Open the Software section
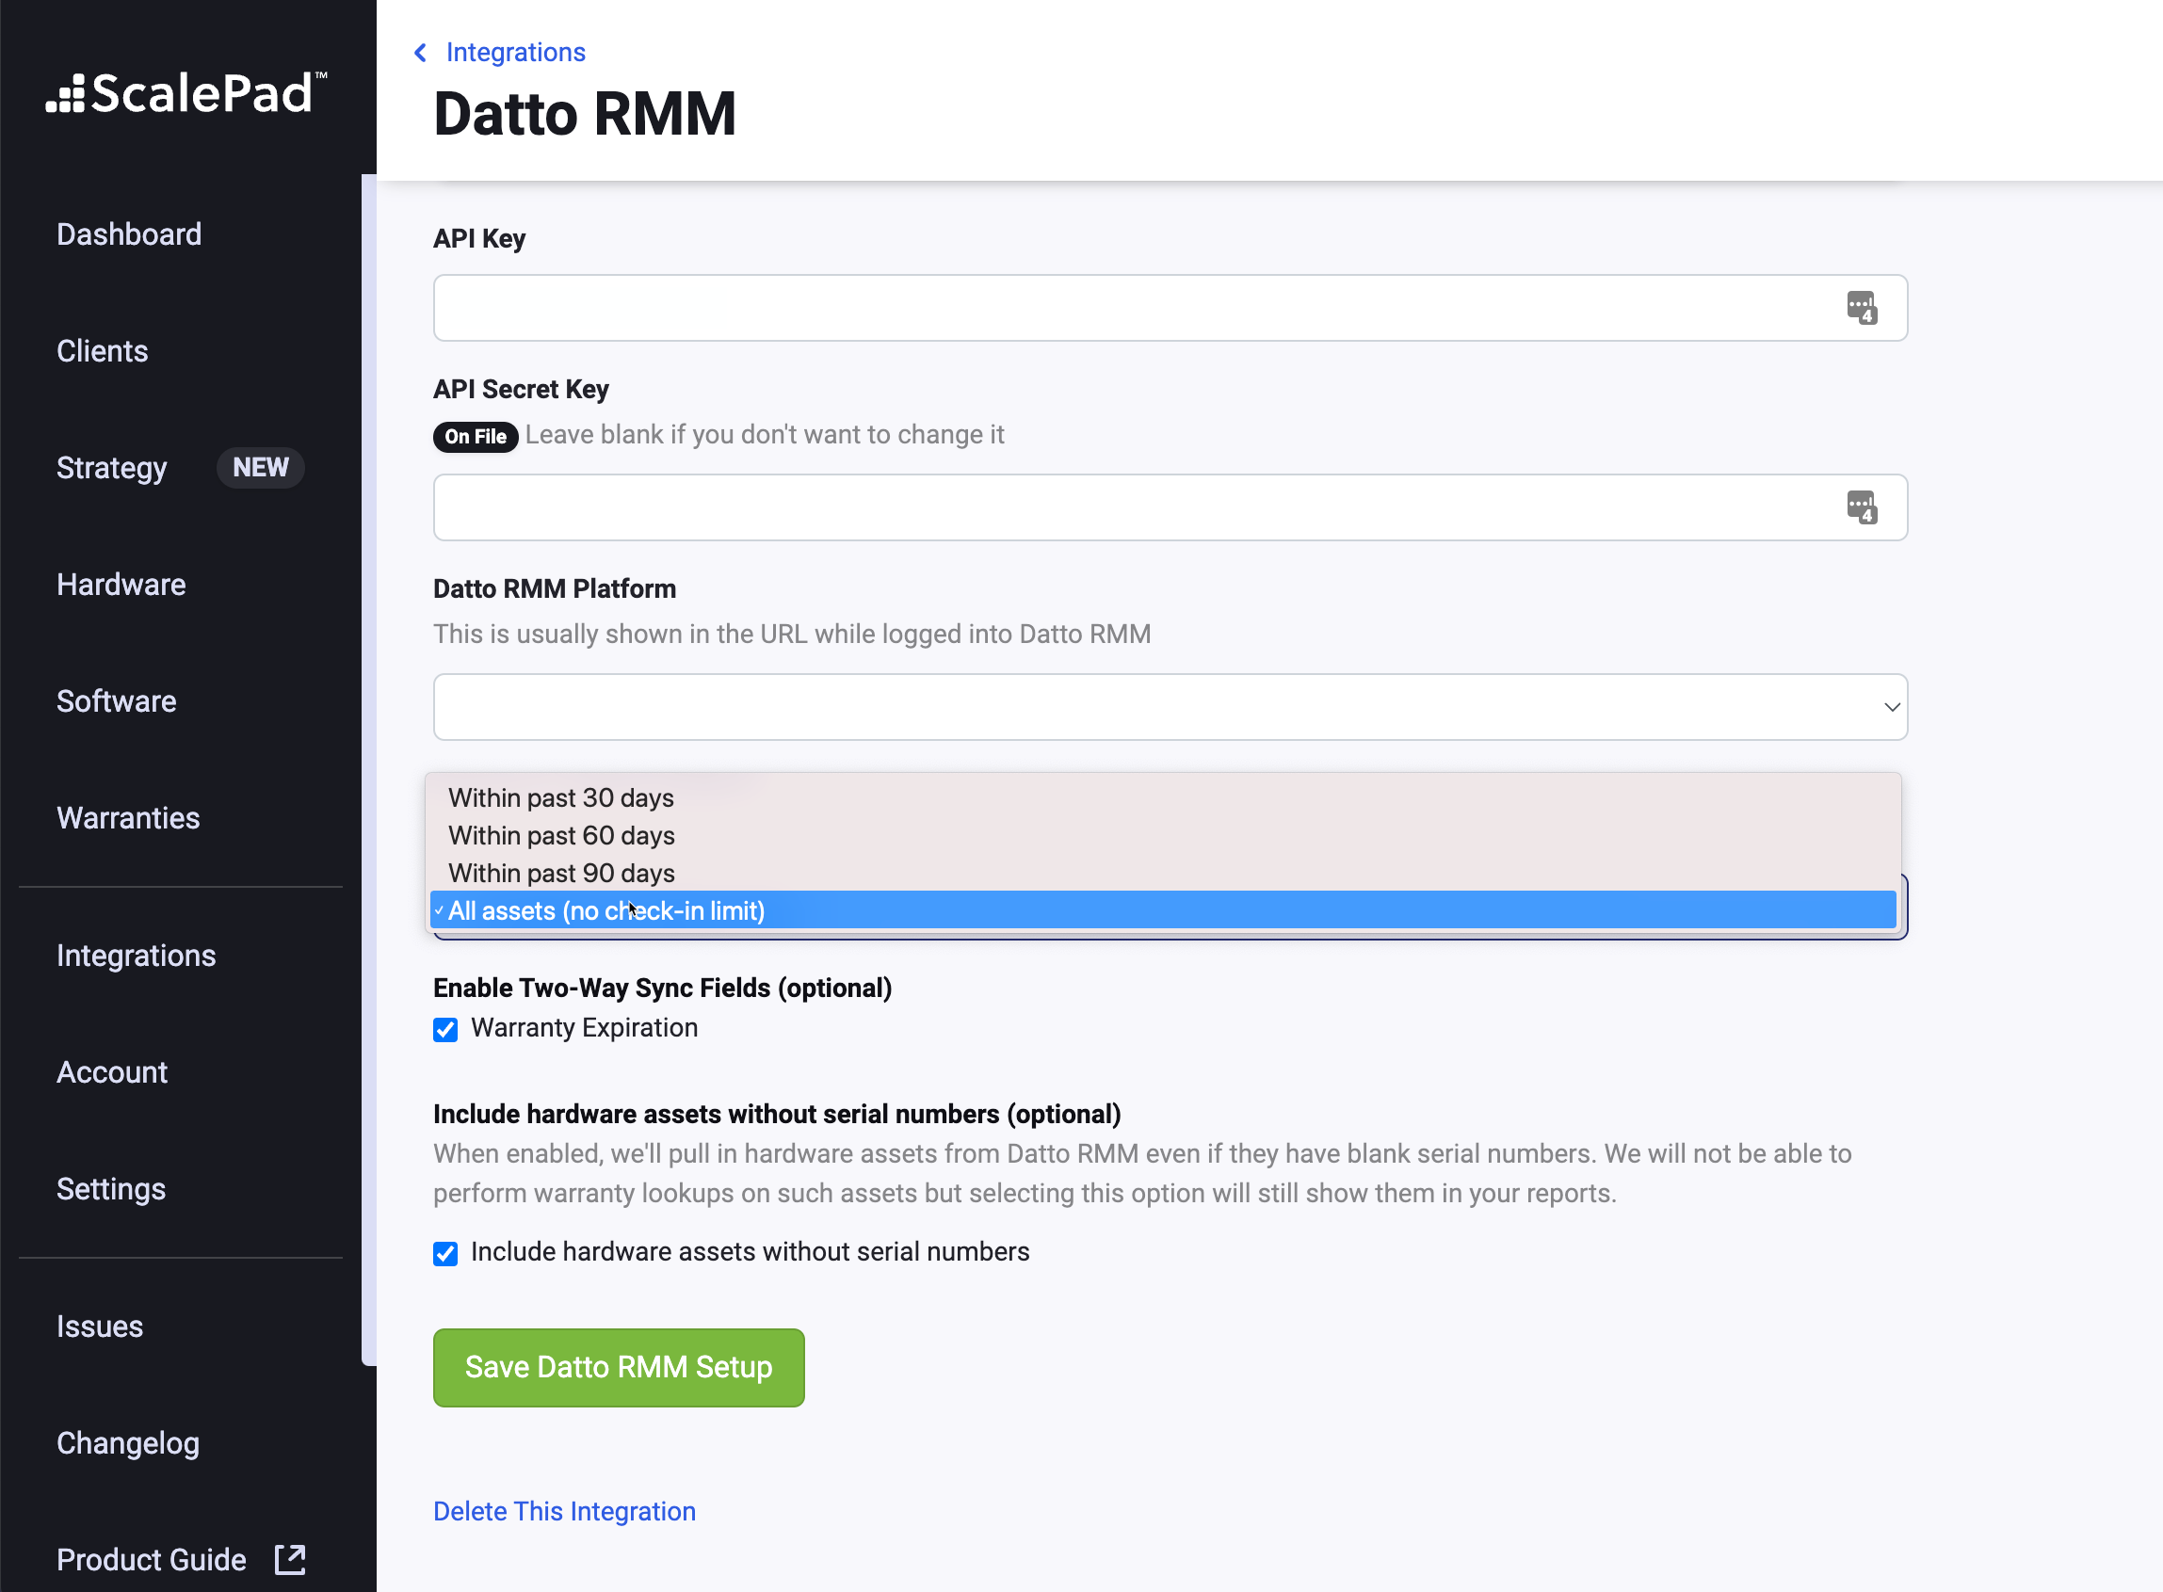The height and width of the screenshot is (1592, 2163). [x=117, y=700]
